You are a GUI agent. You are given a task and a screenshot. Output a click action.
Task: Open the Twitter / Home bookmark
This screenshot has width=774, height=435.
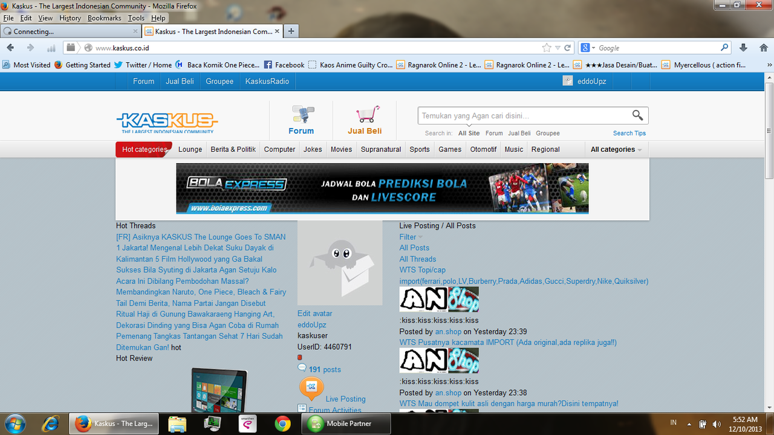[x=143, y=65]
